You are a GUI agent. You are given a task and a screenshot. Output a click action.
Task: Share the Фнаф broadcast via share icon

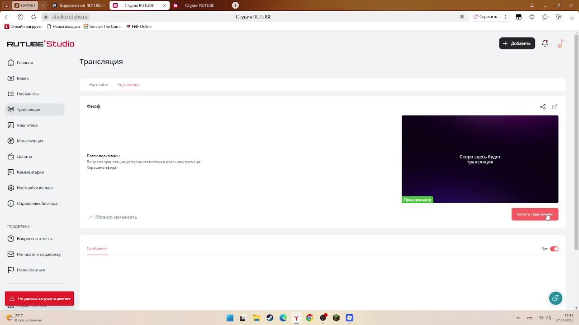pos(543,107)
